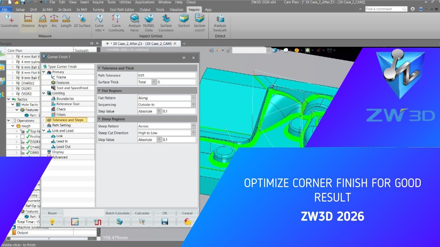Image resolution: width=440 pixels, height=247 pixels.
Task: Click the tool analysis icon in dialog
Action: (x=142, y=222)
